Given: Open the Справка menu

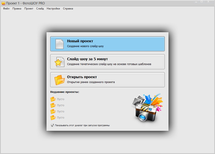Looking at the screenshot, I should [68, 9].
